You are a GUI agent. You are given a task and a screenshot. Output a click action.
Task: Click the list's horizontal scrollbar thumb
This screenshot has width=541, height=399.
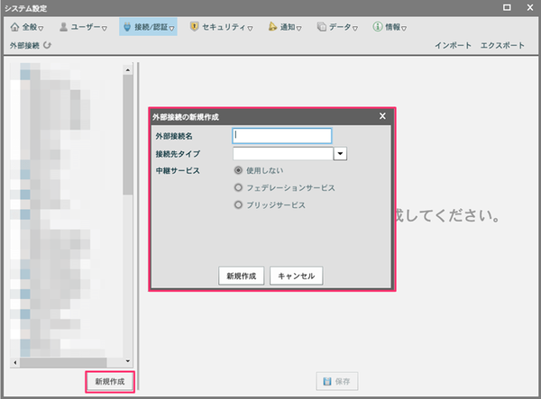pos(63,362)
